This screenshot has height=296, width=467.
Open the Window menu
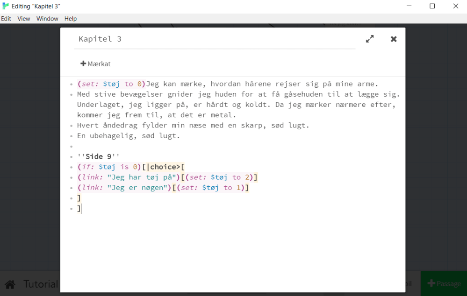tap(47, 19)
